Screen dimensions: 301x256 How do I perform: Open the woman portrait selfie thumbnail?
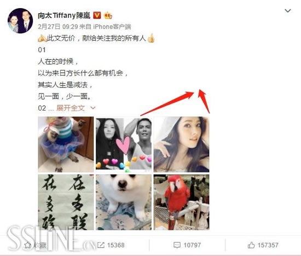tap(181, 144)
